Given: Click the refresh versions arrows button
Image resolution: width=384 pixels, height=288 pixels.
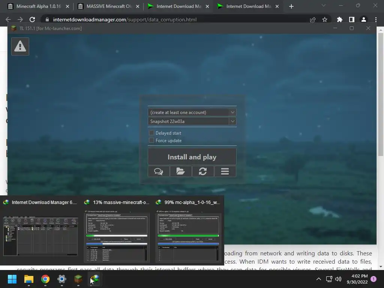Looking at the screenshot, I should click(x=203, y=171).
